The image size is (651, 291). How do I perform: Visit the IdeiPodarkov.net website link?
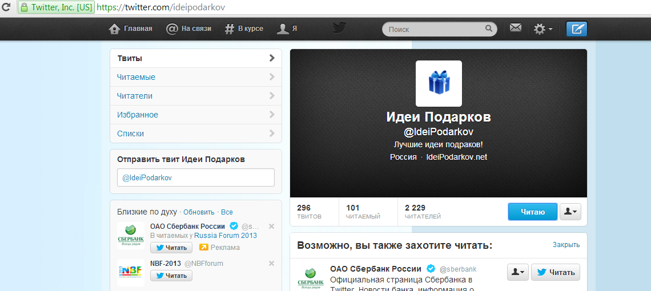(457, 157)
